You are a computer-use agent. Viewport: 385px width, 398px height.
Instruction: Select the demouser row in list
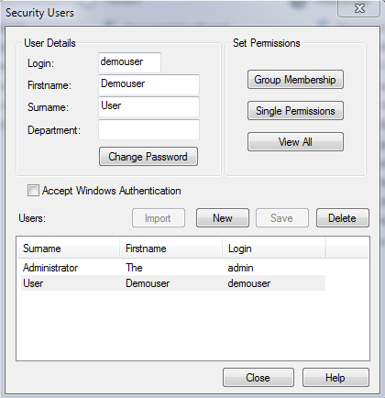(173, 283)
